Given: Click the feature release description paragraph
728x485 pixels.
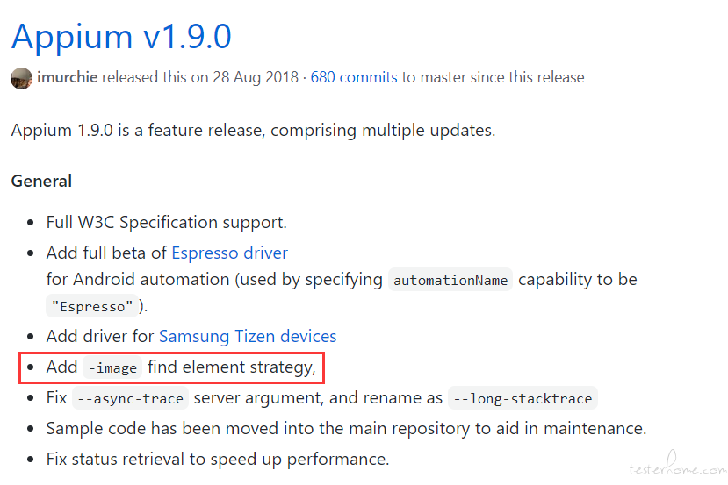Looking at the screenshot, I should [254, 131].
